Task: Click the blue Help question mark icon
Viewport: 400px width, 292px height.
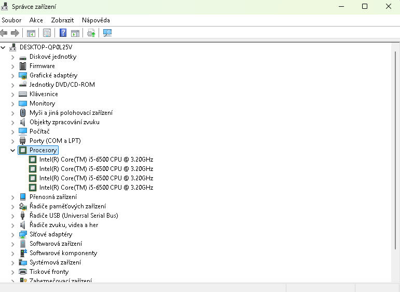Action: point(63,33)
